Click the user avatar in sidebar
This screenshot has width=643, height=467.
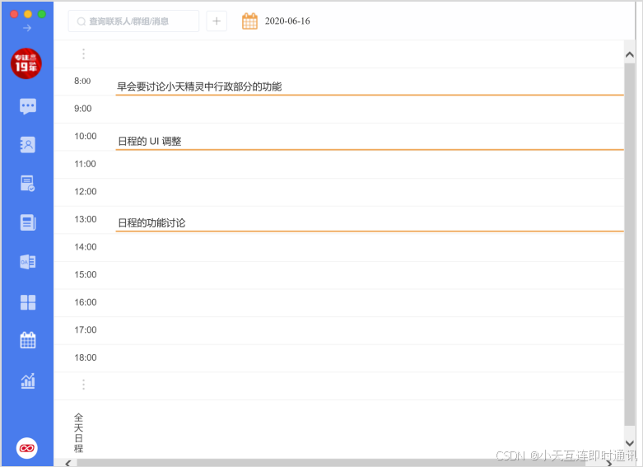[x=26, y=63]
